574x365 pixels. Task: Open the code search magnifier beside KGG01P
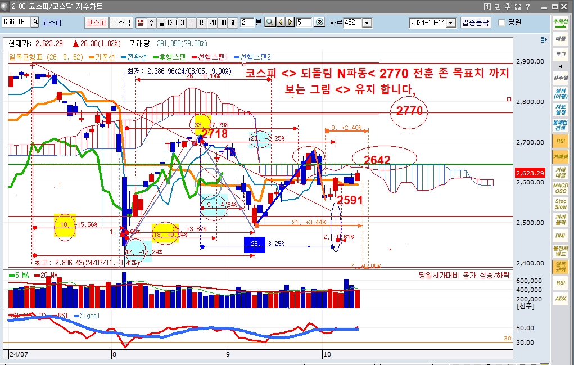click(35, 22)
